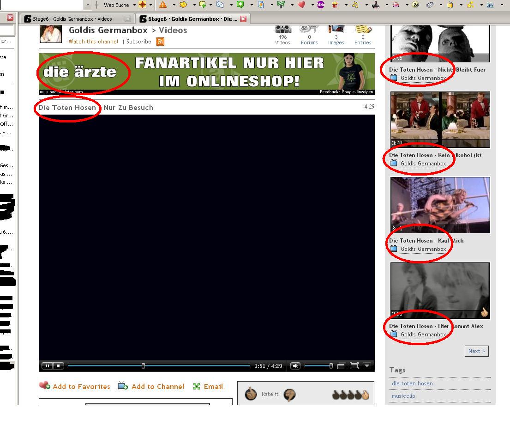Image resolution: width=510 pixels, height=438 pixels.
Task: Click the Subscribe link
Action: (138, 42)
